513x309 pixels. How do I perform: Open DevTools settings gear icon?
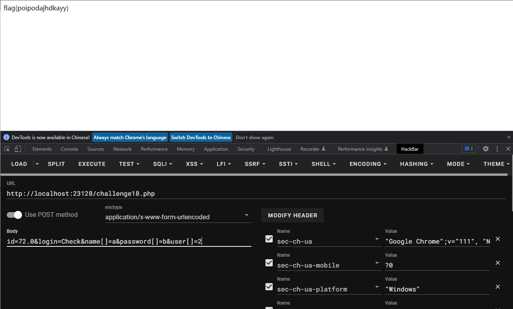click(485, 149)
